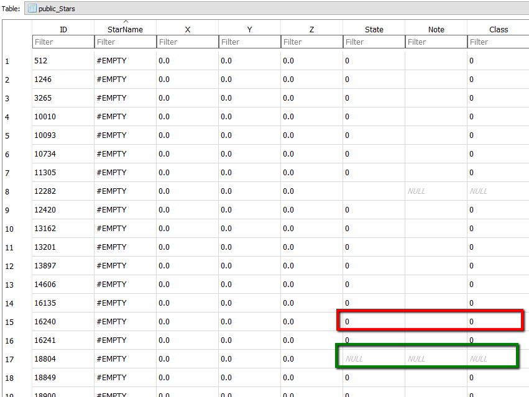Sort by the ID column header

coord(63,30)
